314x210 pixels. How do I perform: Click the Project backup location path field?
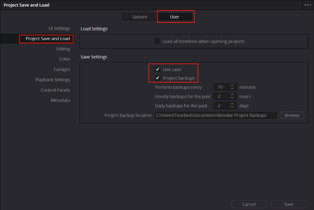click(215, 115)
